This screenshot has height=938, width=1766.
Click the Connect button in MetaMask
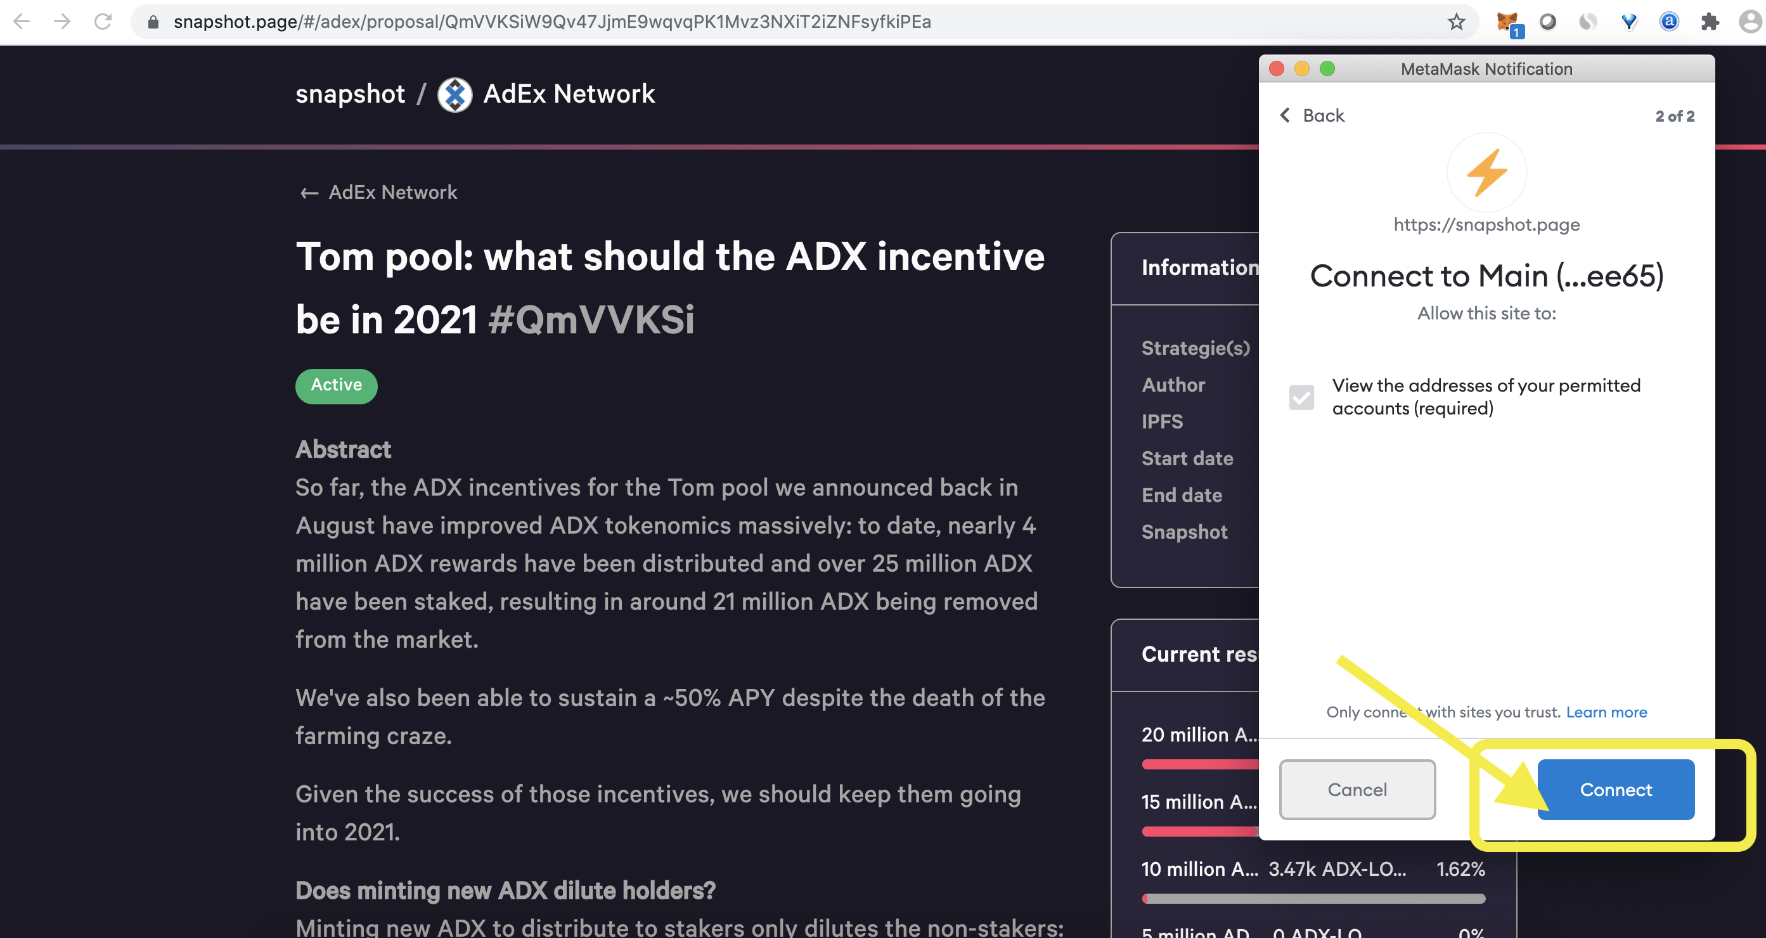[x=1616, y=789]
